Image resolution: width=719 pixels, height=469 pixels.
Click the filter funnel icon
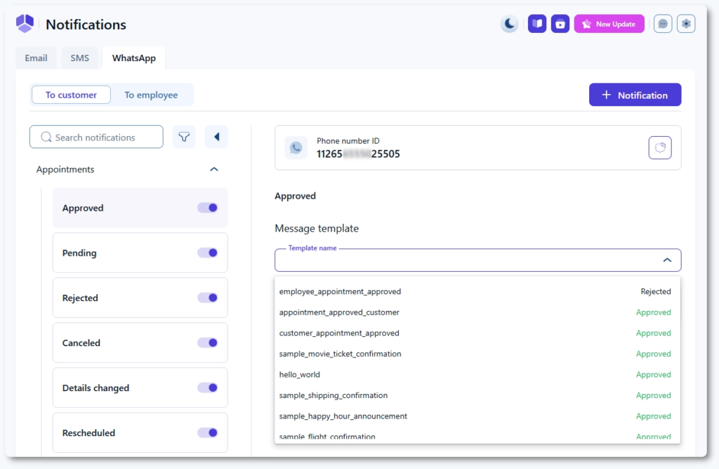point(184,137)
